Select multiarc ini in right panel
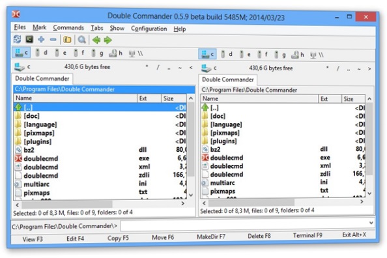Screen dimensions: 387x258 point(283,182)
